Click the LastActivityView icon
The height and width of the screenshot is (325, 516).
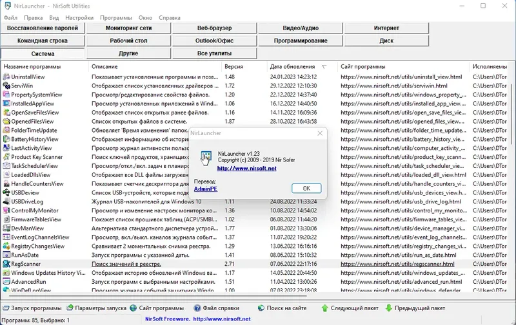[6, 148]
